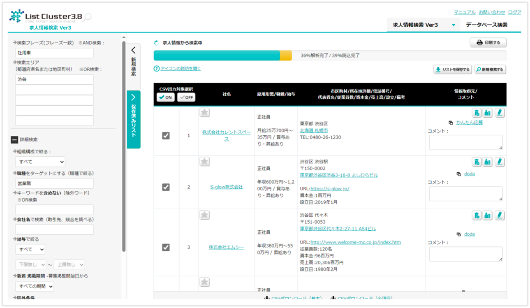Click the help icon beside アイコンの説明を開く

(x=156, y=69)
